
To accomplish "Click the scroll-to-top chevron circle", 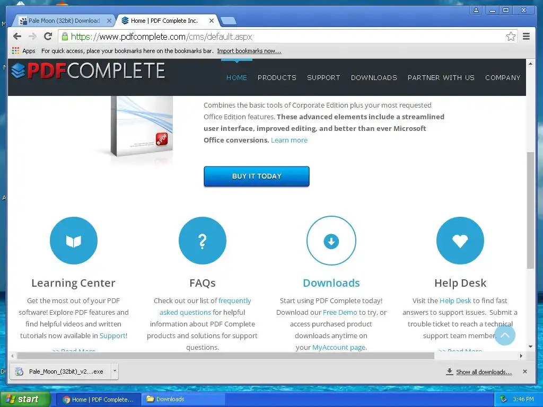I will tap(505, 335).
